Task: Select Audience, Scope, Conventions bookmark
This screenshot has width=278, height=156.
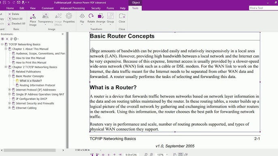Action: (x=41, y=53)
